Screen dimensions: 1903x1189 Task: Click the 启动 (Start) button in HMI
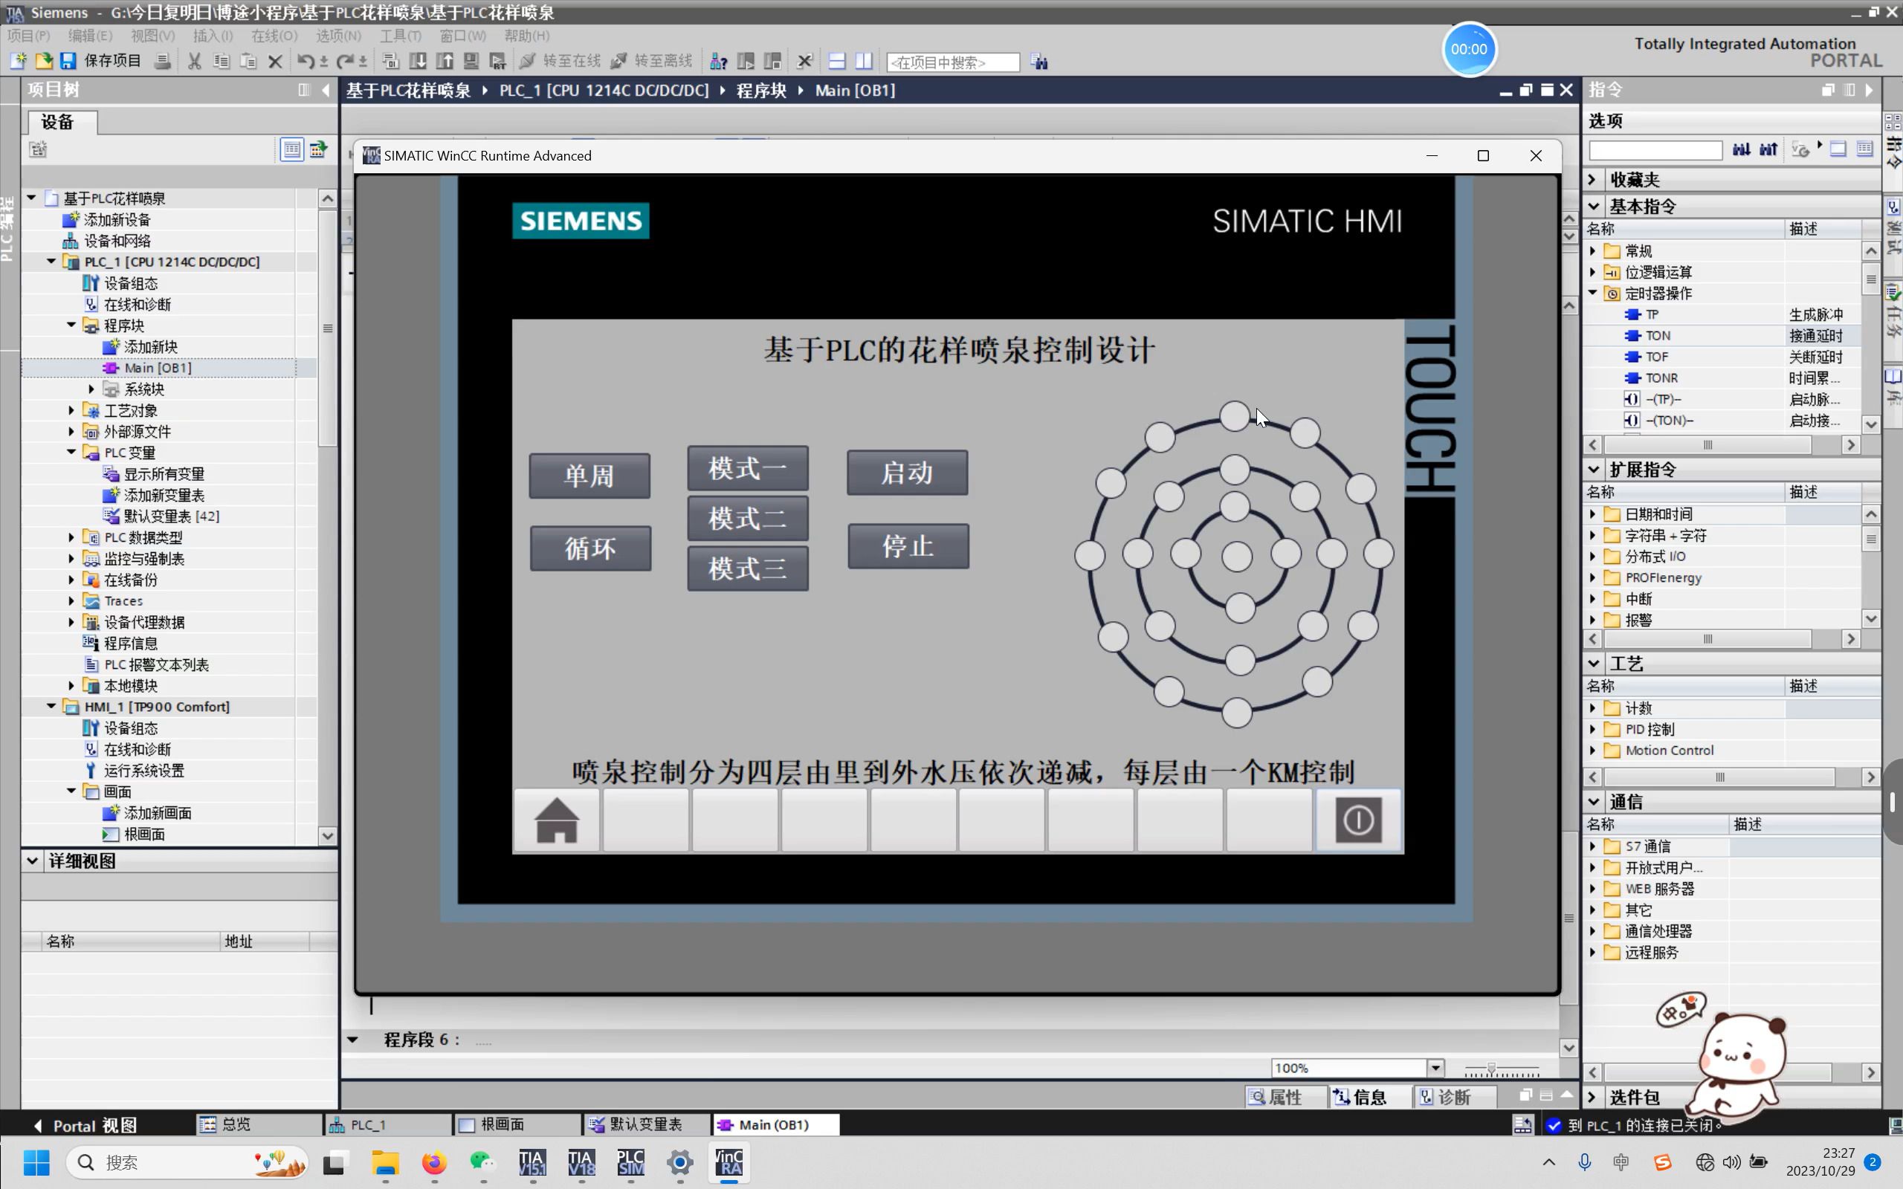point(905,471)
